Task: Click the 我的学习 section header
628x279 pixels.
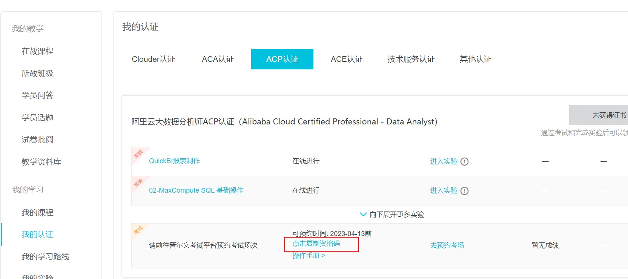Action: [28, 190]
